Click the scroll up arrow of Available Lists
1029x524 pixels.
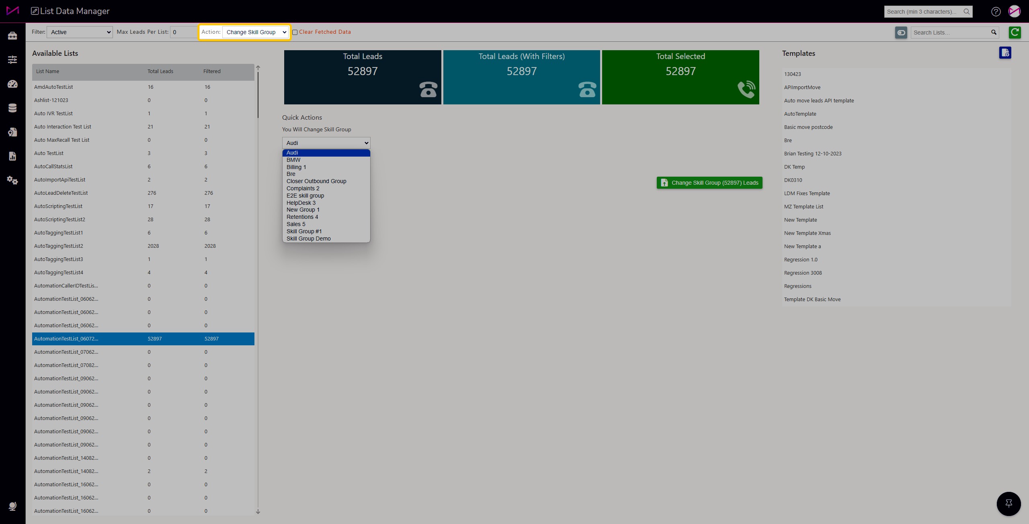point(258,68)
